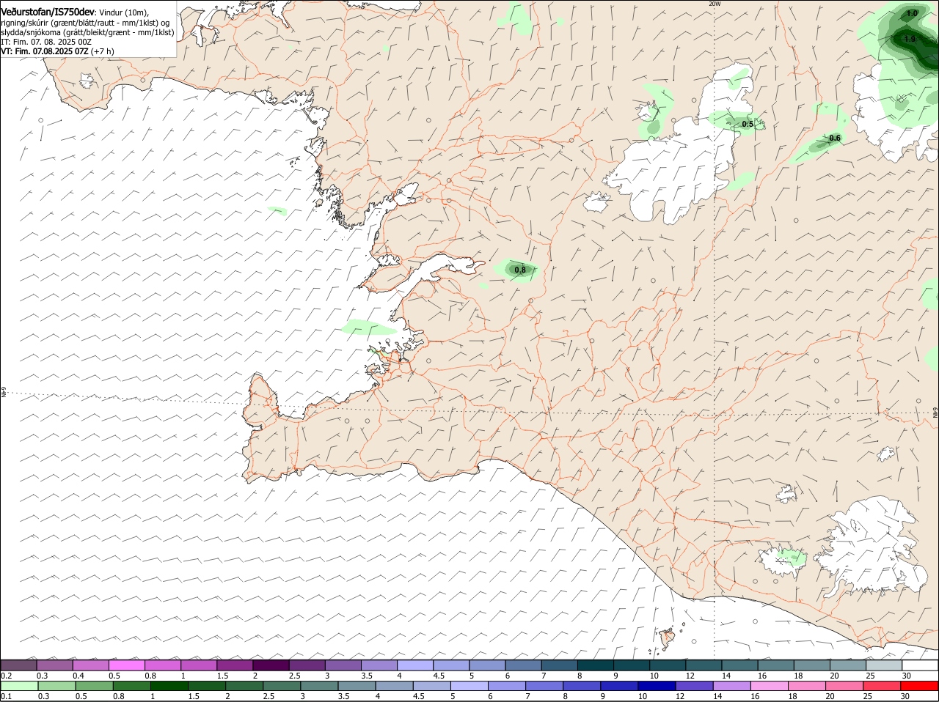This screenshot has width=939, height=702.
Task: Click the '20W' longitude label
Action: [715, 4]
